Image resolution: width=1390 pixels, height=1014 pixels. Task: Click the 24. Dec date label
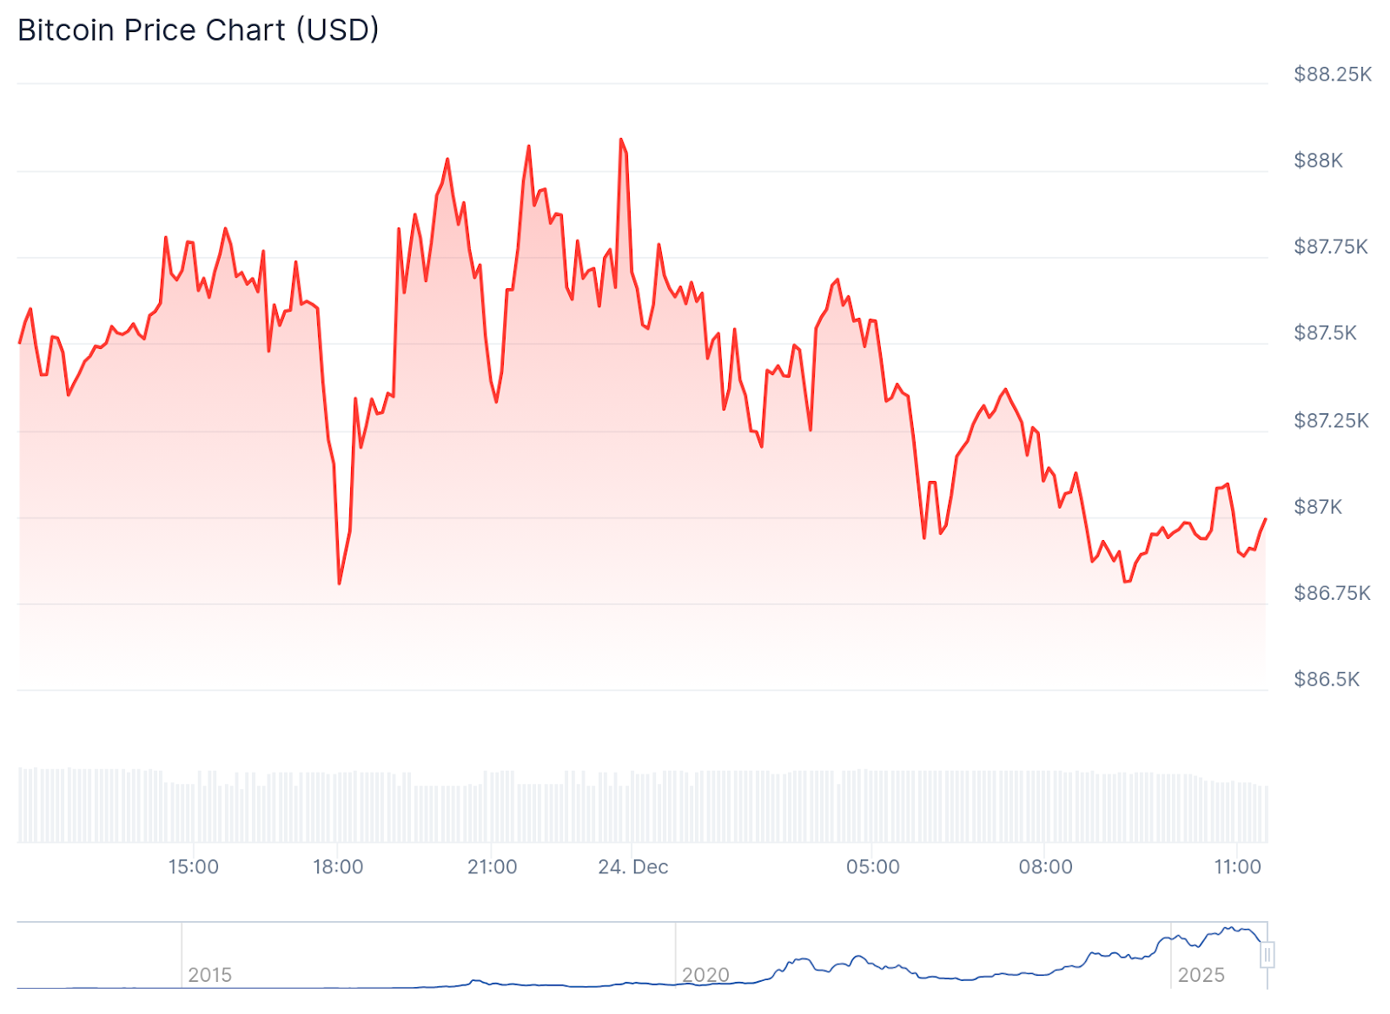click(633, 866)
